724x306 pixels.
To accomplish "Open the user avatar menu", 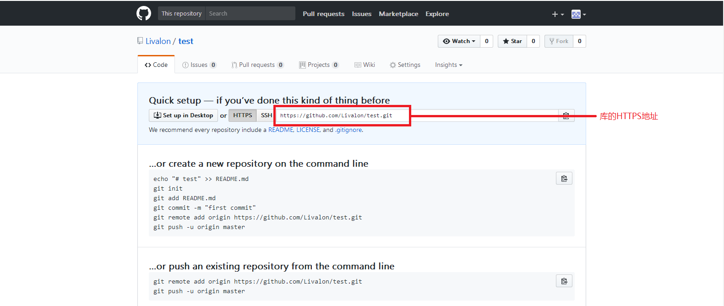I will (x=578, y=14).
